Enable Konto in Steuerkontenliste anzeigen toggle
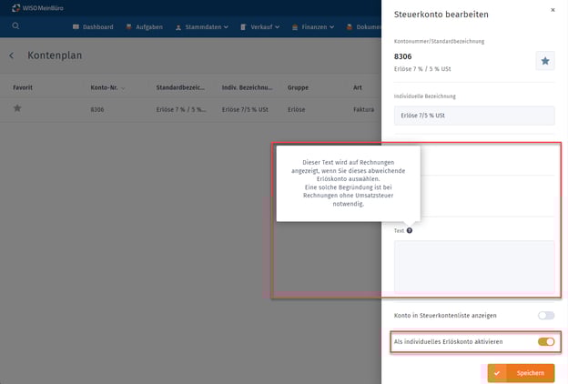Viewport: 568px width, 384px height. pyautogui.click(x=545, y=316)
